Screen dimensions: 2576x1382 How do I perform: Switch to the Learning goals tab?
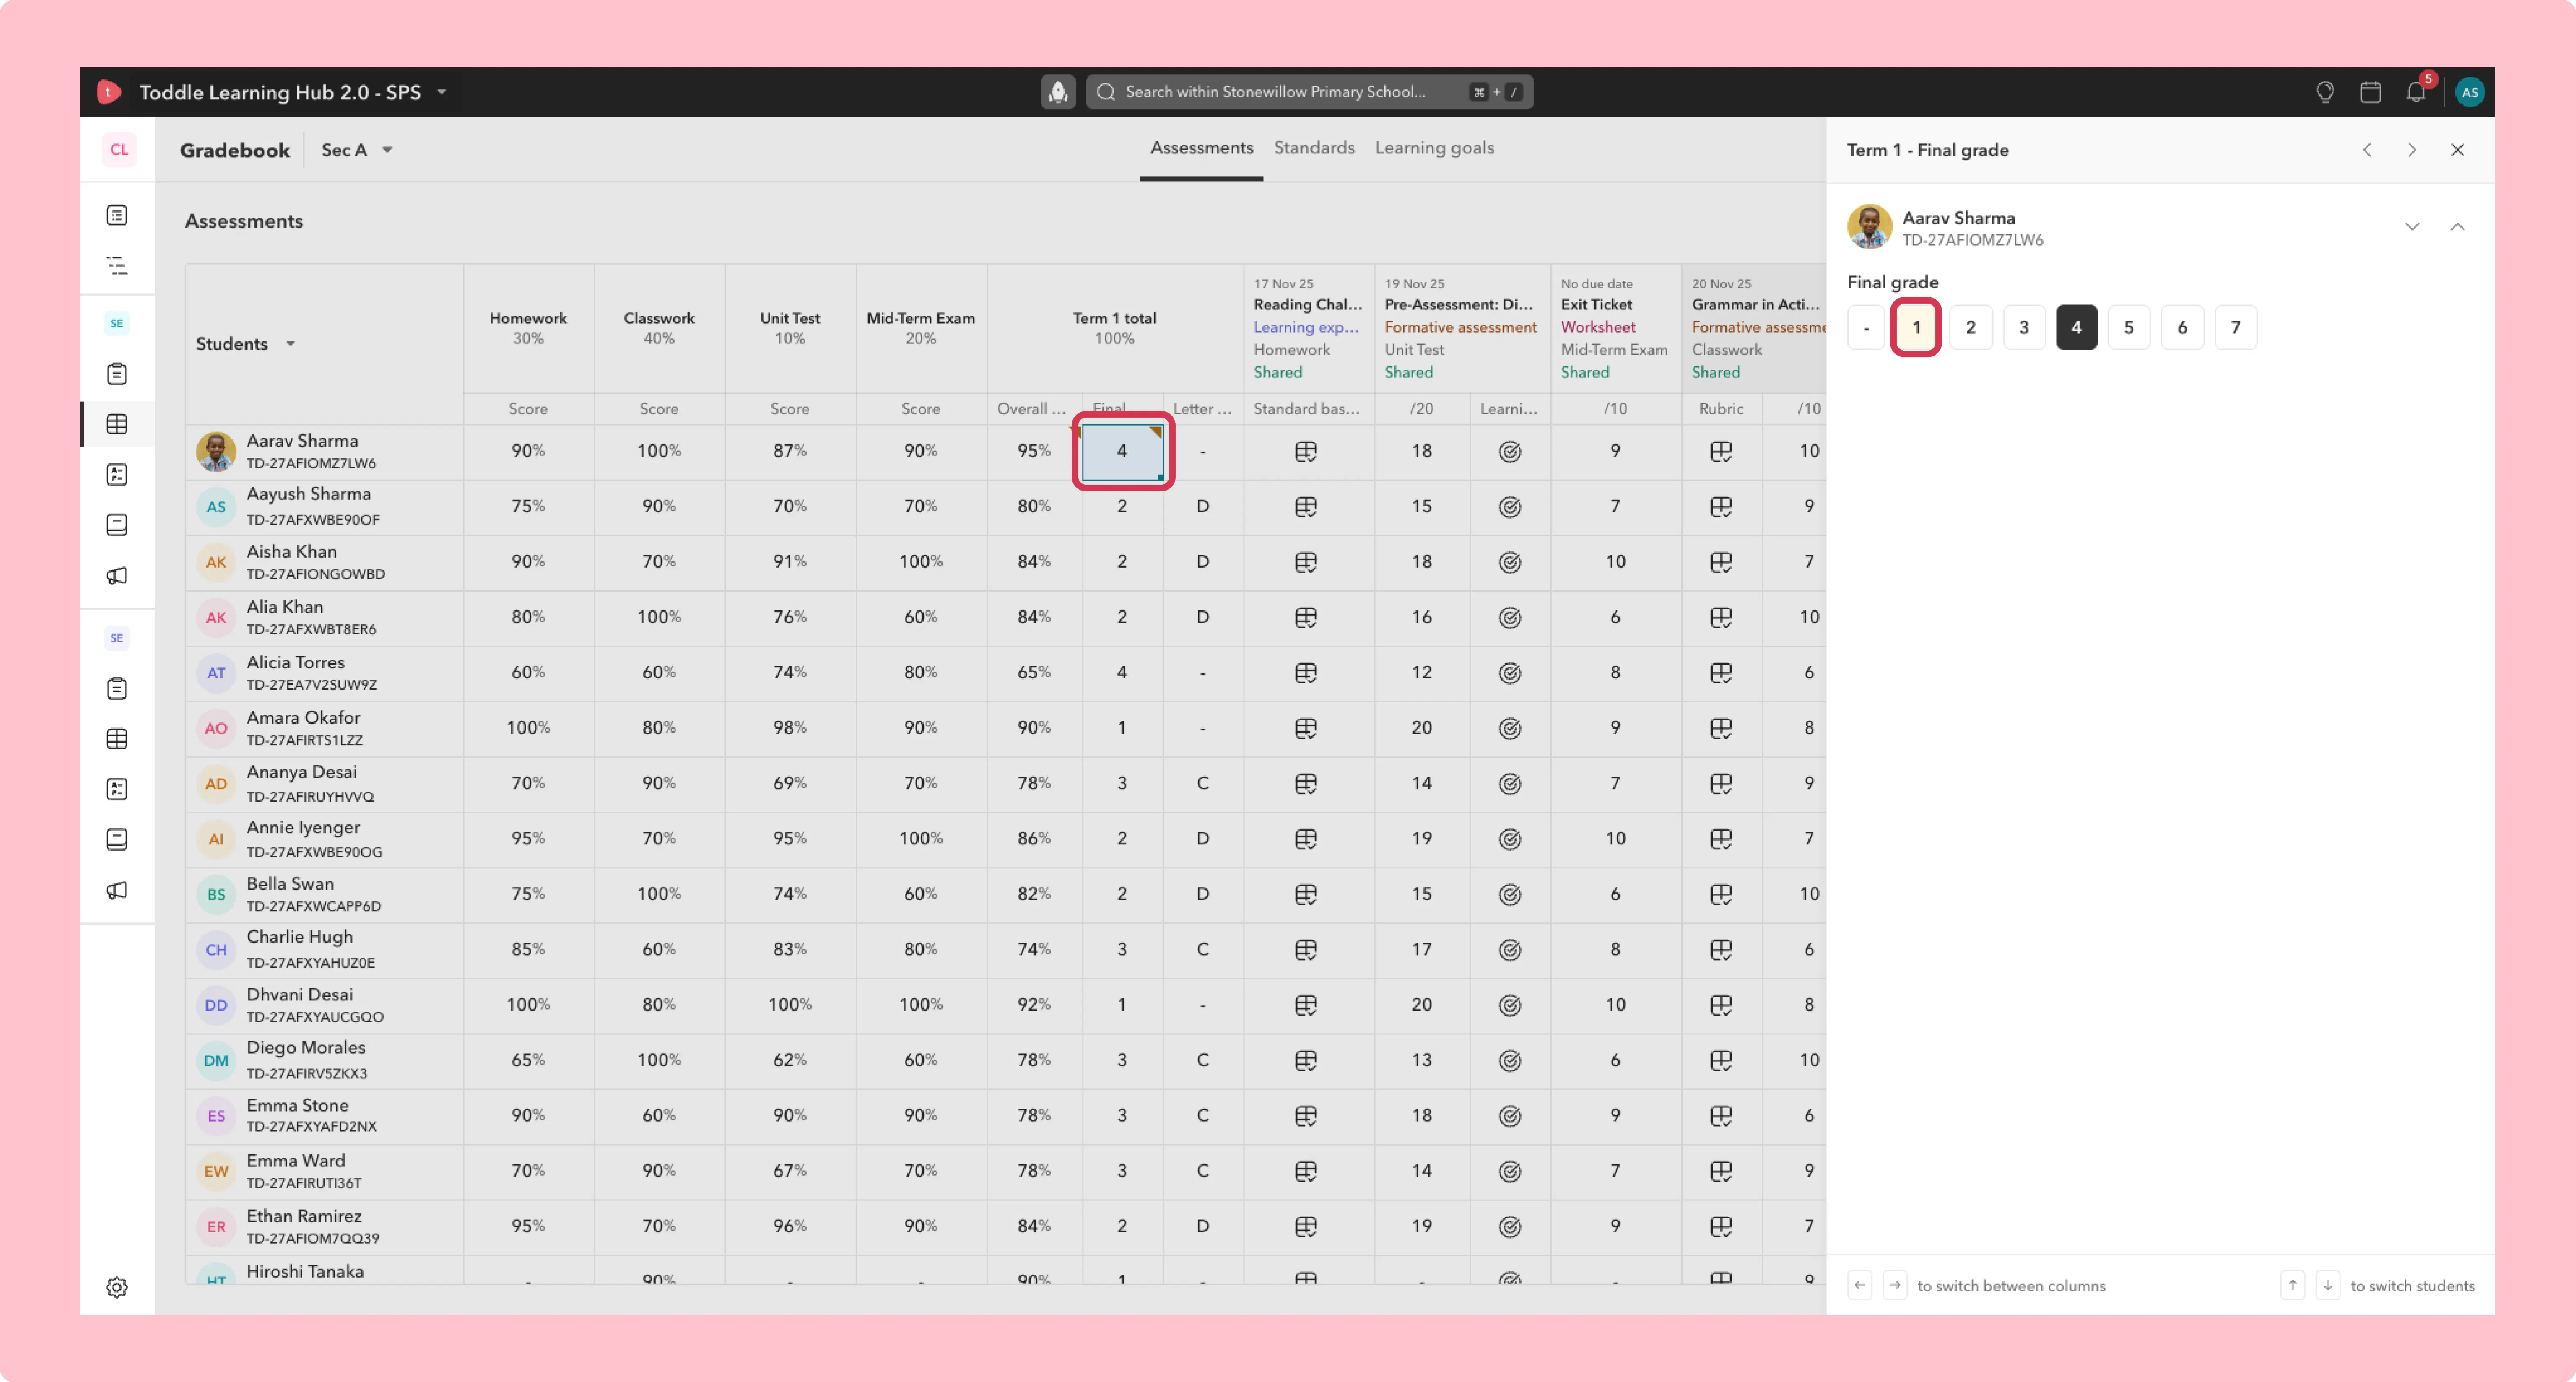pos(1434,148)
